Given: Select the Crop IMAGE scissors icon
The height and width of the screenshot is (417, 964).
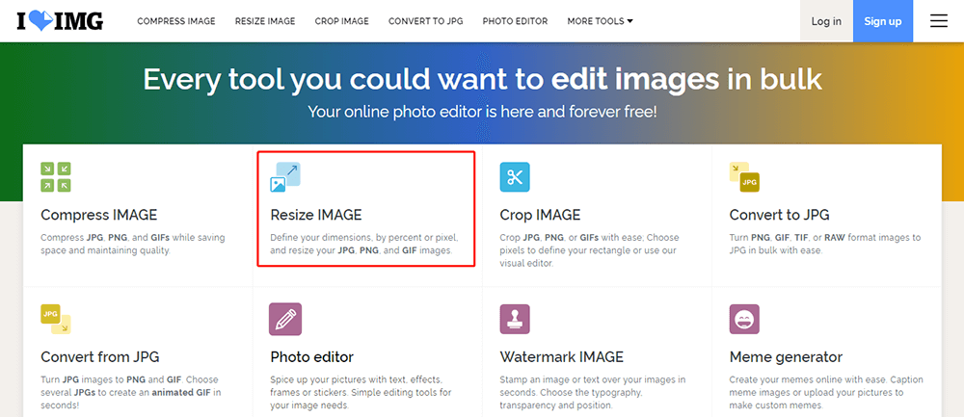Looking at the screenshot, I should pos(515,177).
